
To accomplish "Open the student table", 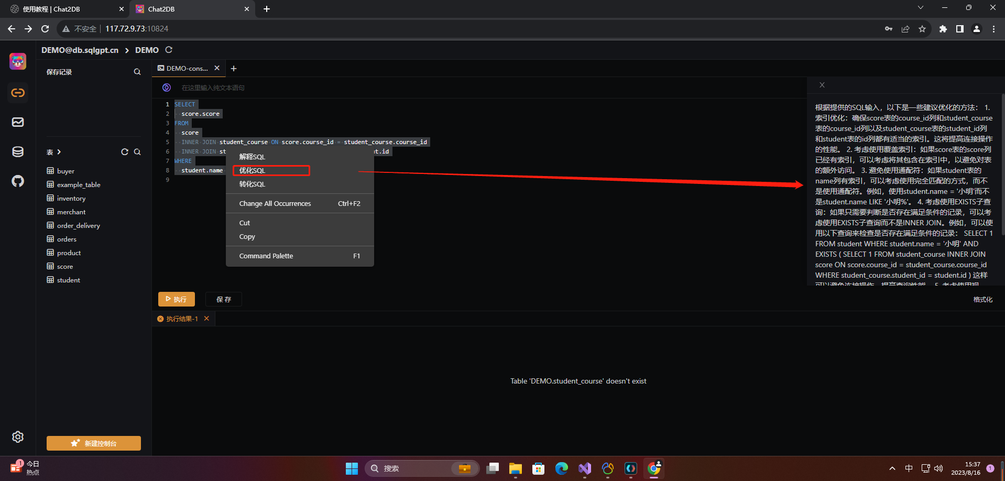I will (x=69, y=280).
